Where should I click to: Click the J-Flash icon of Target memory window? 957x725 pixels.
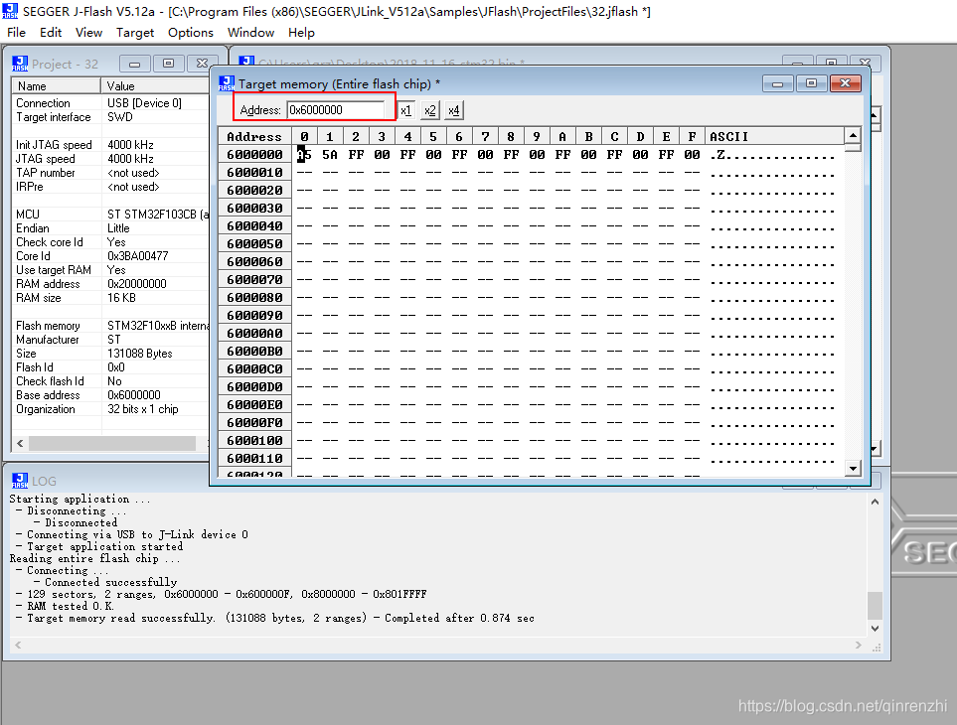coord(227,83)
